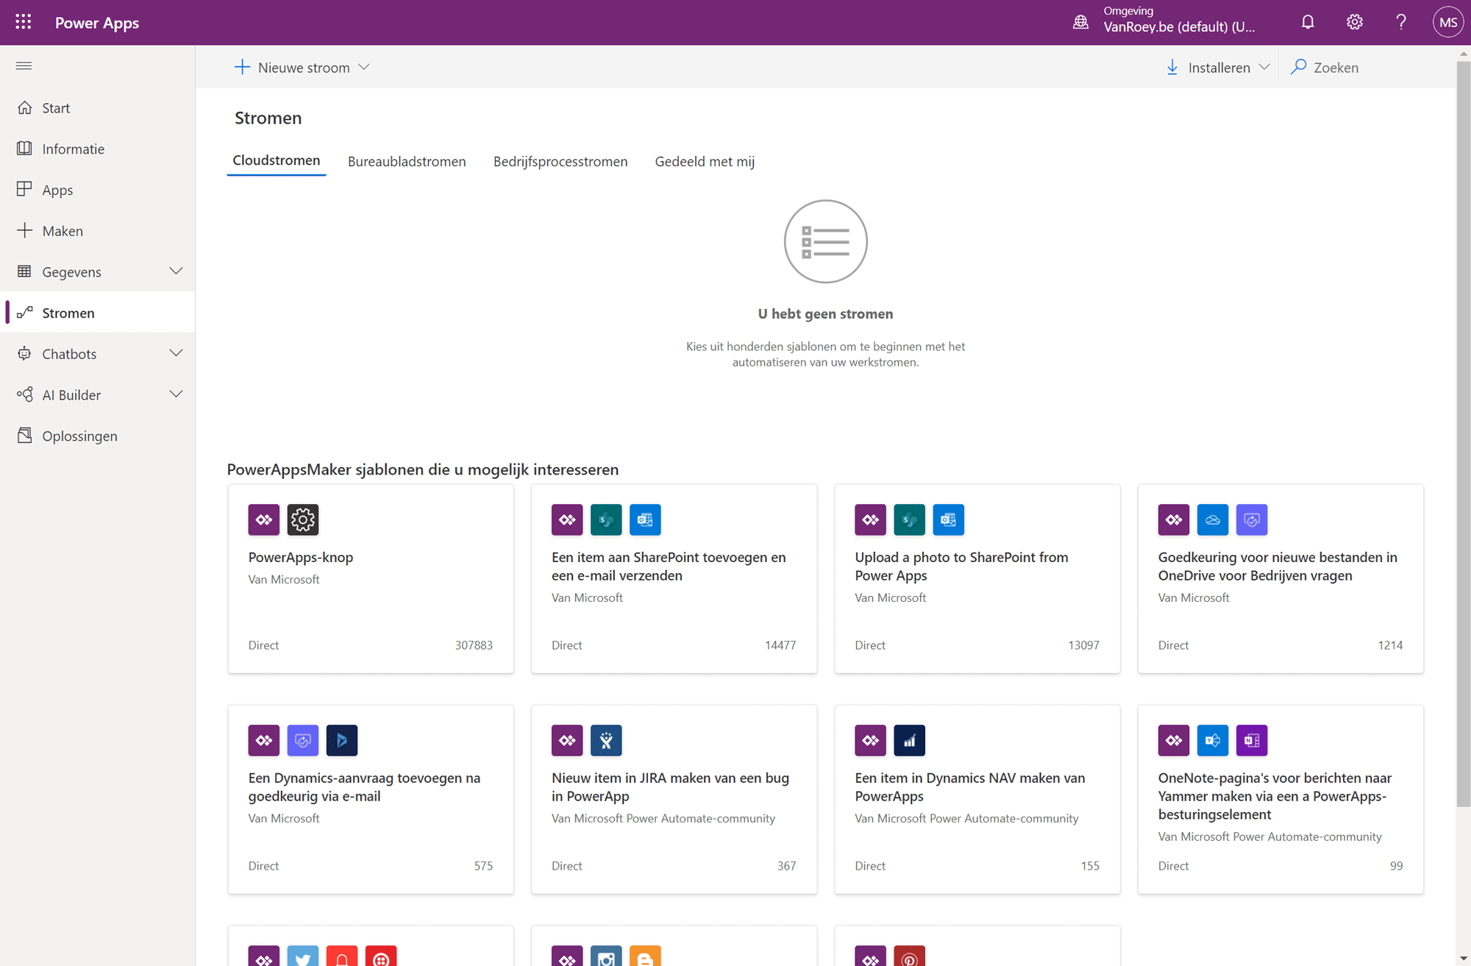The height and width of the screenshot is (966, 1471).
Task: Open the settings gear icon
Action: 1354,22
